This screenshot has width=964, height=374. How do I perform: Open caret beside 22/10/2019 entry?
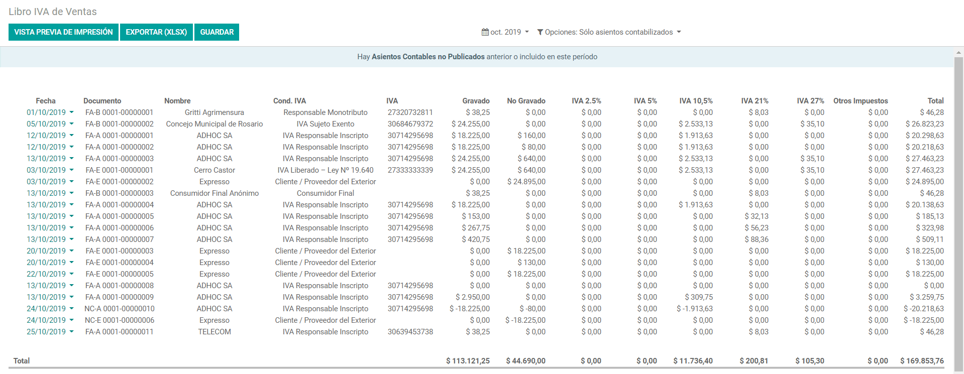tap(71, 274)
